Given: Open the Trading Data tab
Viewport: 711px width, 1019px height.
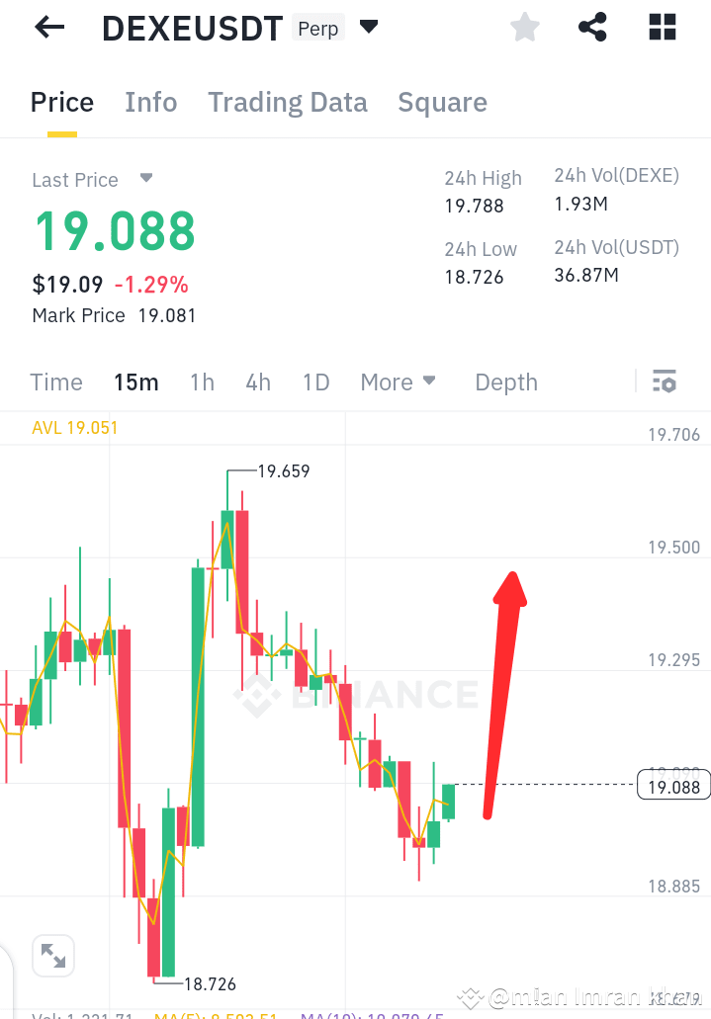Looking at the screenshot, I should click(287, 102).
